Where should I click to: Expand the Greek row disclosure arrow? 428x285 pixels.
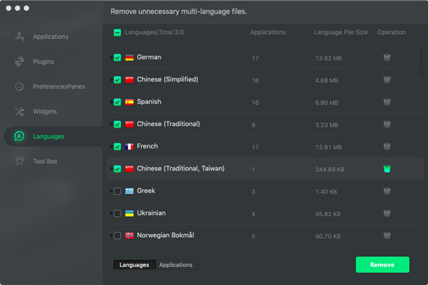[x=112, y=191]
